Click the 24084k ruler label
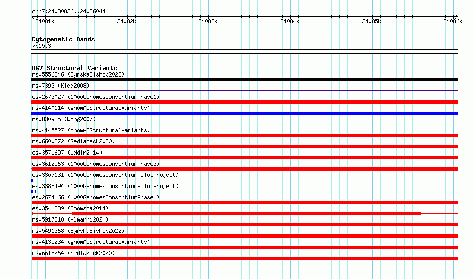This screenshot has width=473, height=279. tap(290, 21)
